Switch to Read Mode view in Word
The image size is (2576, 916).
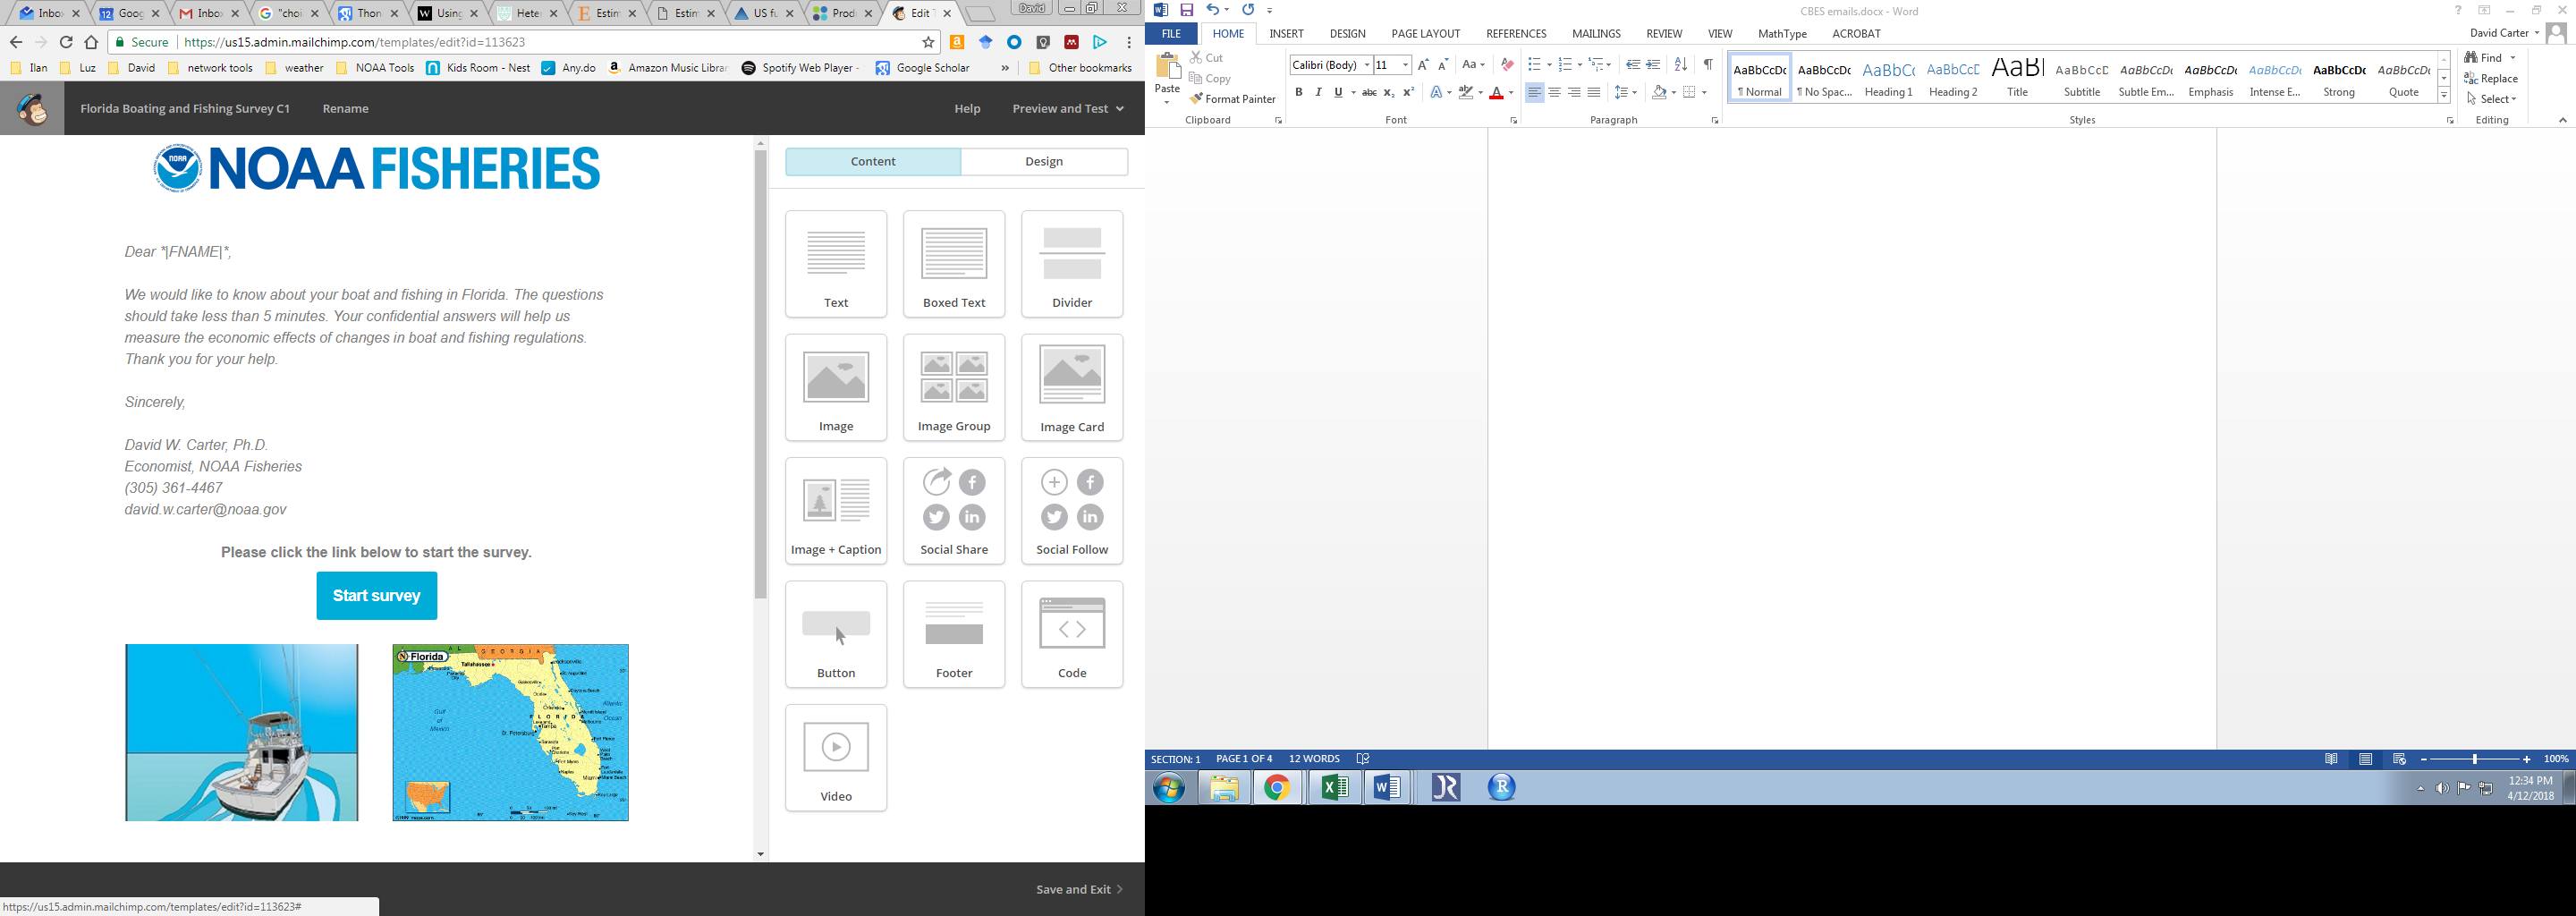(x=2332, y=760)
